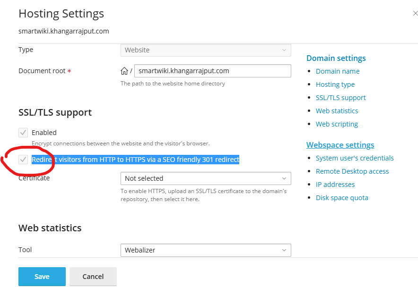Screen dimensions: 418x287
Task: Click the Webspace settings heading link
Action: [340, 145]
